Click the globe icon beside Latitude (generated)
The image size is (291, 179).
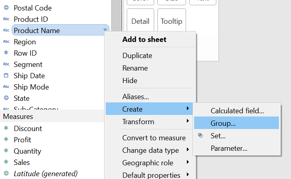click(x=6, y=174)
